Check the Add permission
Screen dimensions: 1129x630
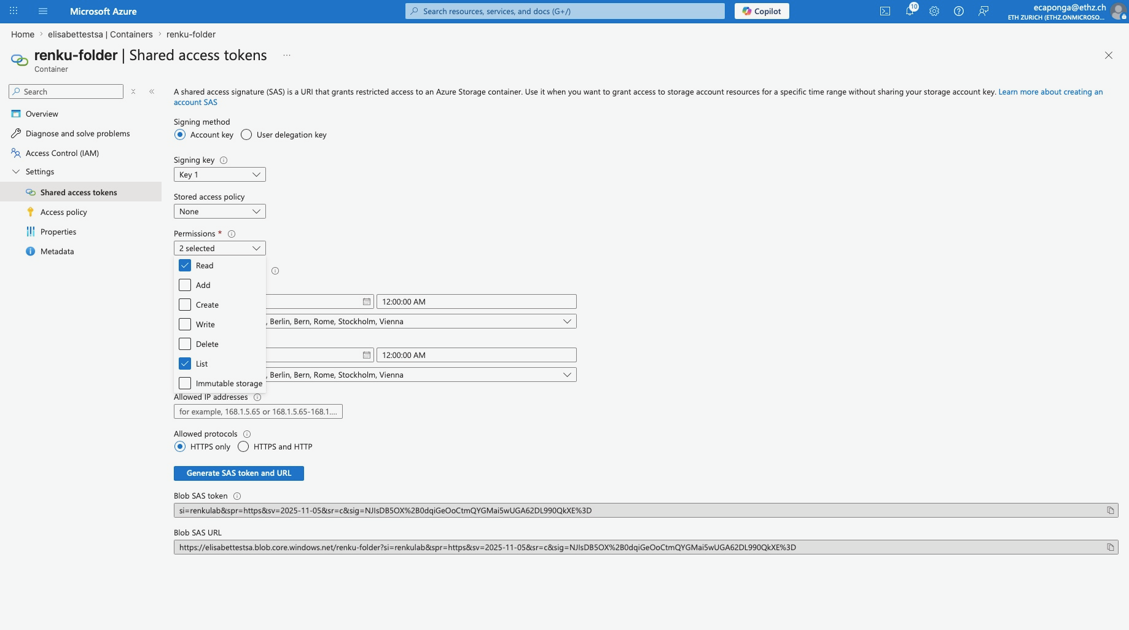coord(185,285)
